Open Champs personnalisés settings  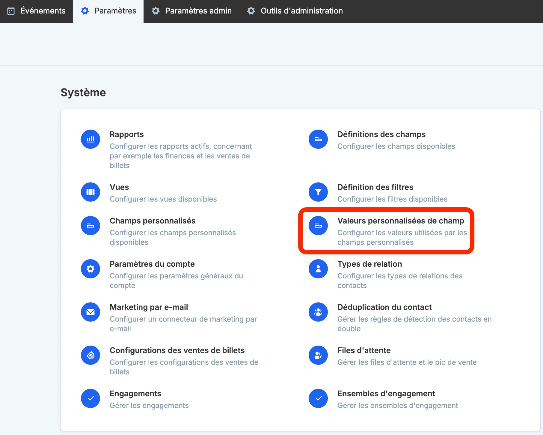153,221
